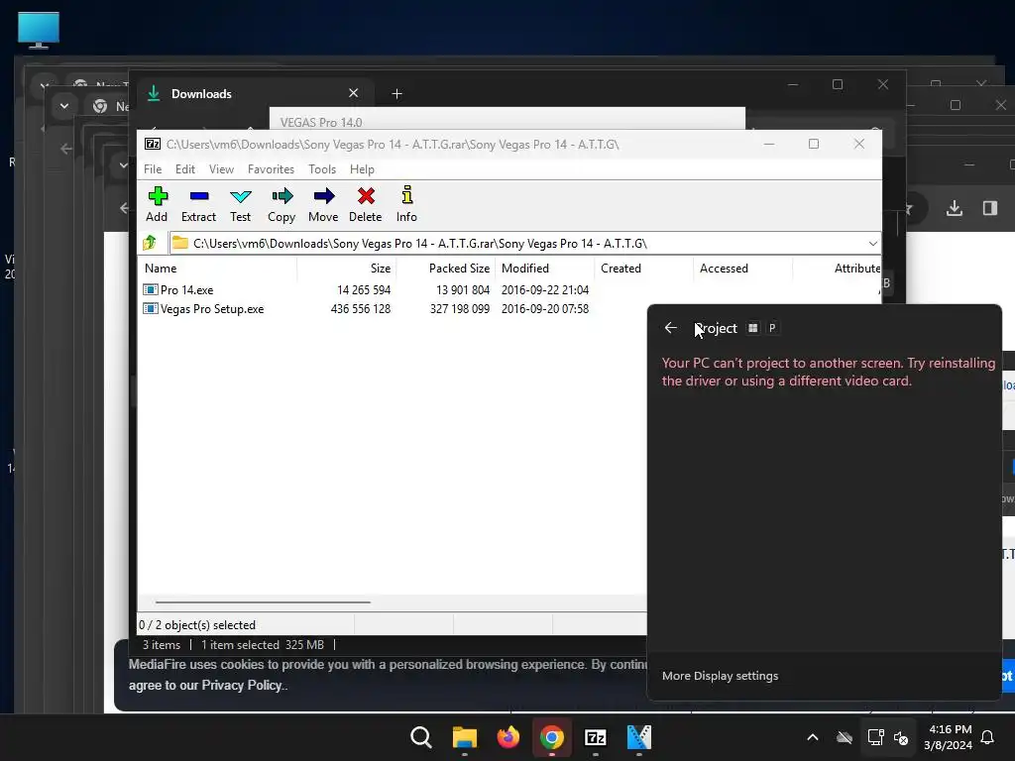Open the clock showing 4:16 PM

[x=949, y=737]
